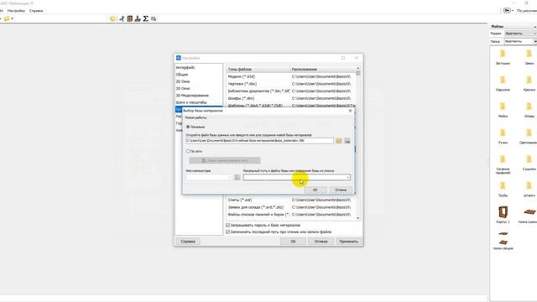Open the Крючки folder in Files panel

pos(529,84)
